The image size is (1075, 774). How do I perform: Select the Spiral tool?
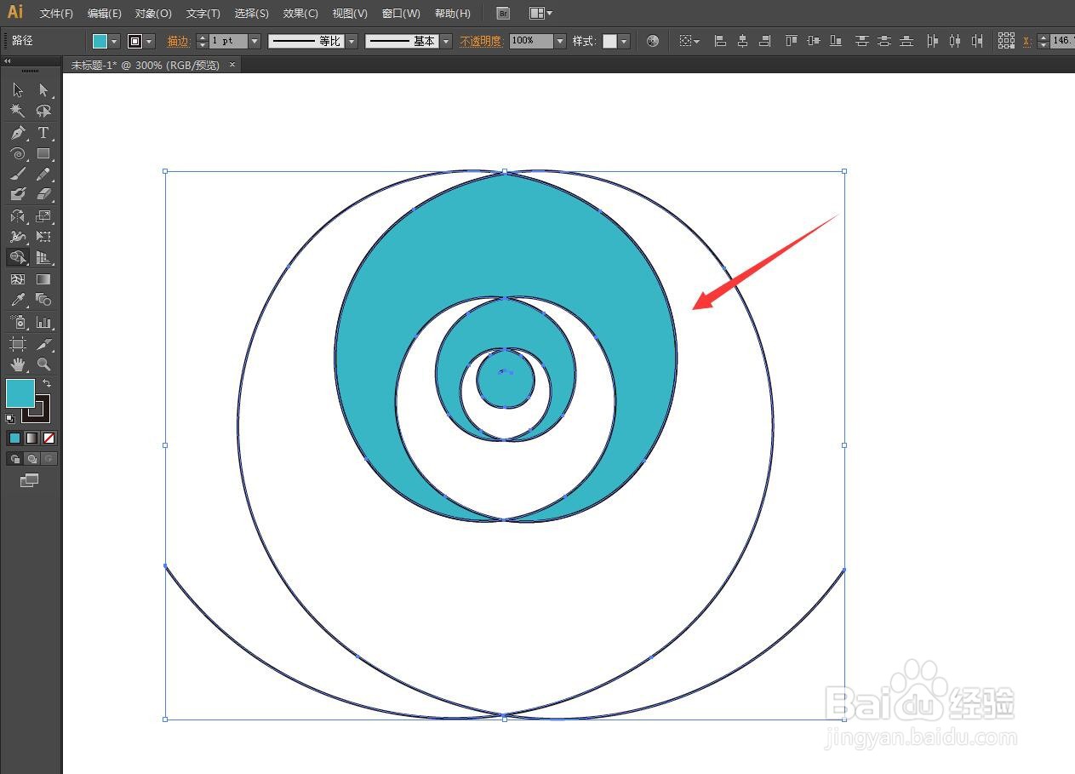pyautogui.click(x=18, y=154)
